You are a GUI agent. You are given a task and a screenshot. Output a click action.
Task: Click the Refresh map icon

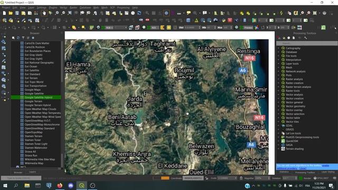point(139,13)
